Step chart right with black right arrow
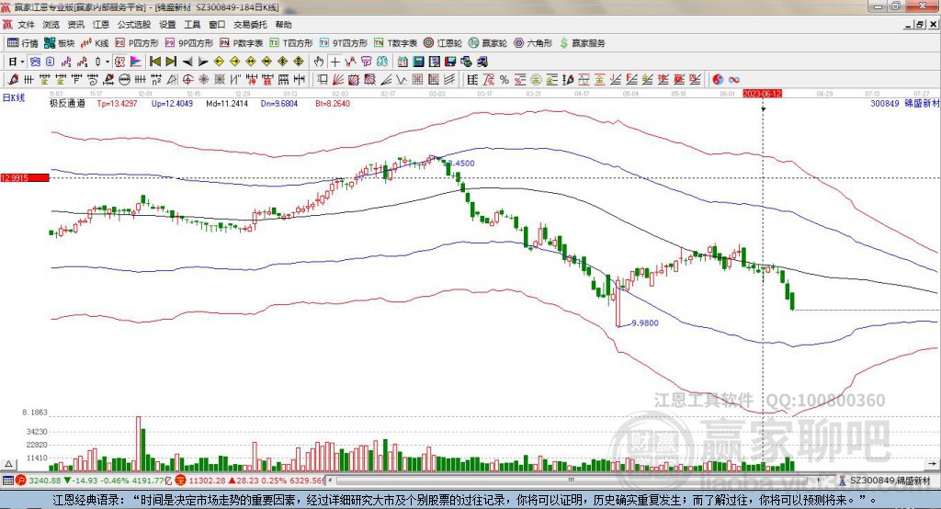 203,62
